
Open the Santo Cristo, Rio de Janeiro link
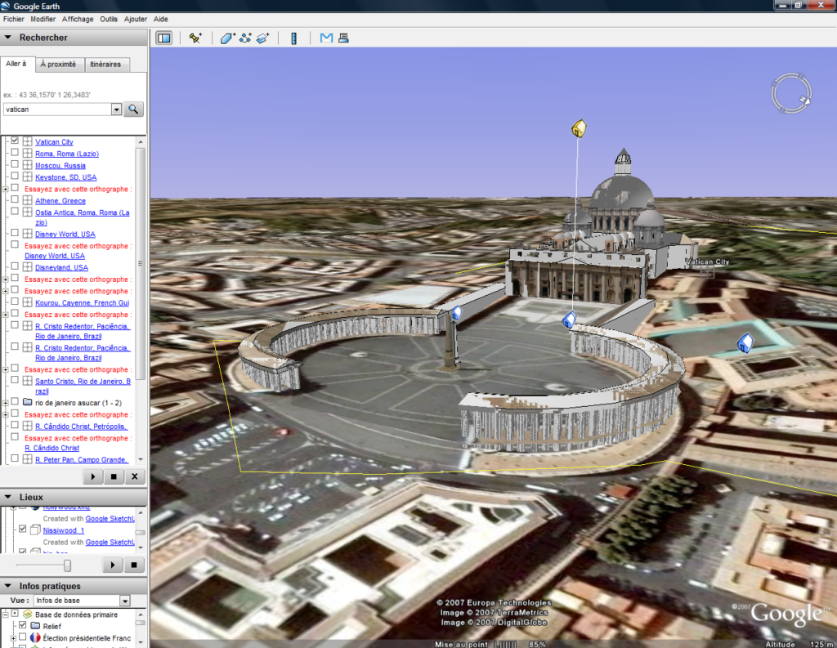83,386
